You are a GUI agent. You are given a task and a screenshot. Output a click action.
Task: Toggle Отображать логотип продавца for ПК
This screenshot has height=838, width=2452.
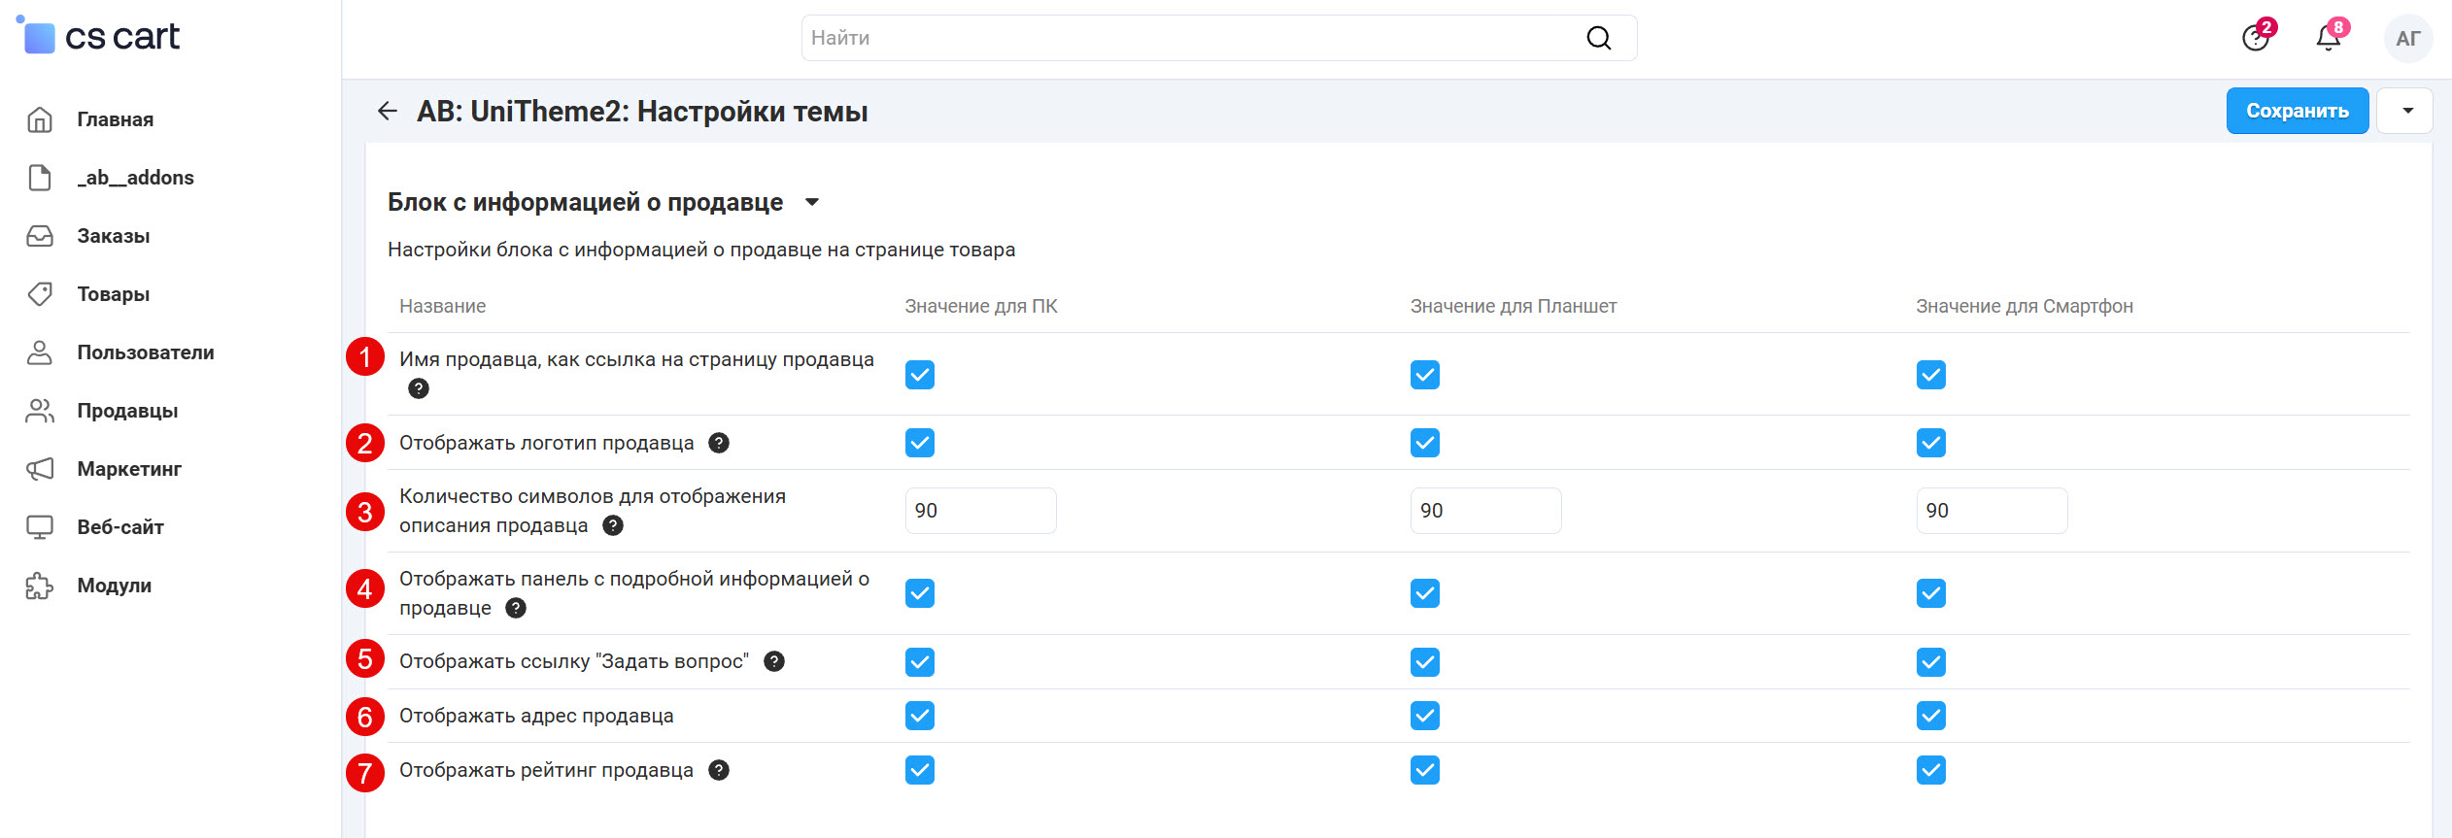[x=920, y=443]
